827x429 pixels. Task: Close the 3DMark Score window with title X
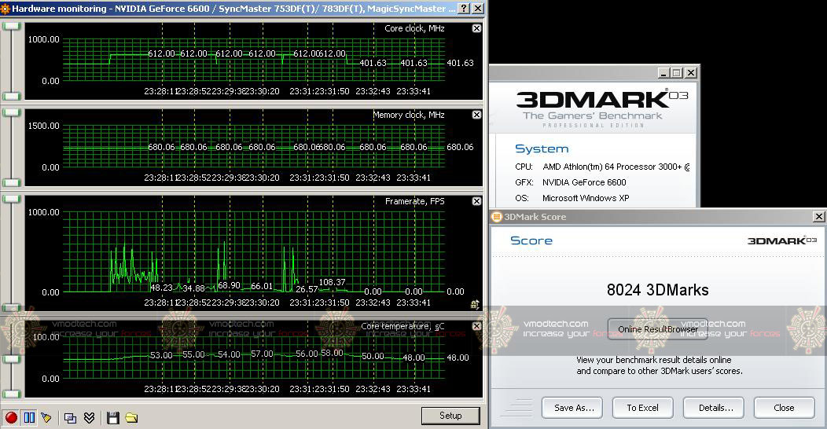coord(818,217)
